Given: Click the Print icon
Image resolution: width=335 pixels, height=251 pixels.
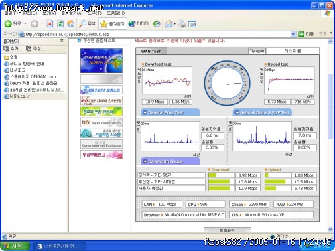Looking at the screenshot, I should [182, 24].
